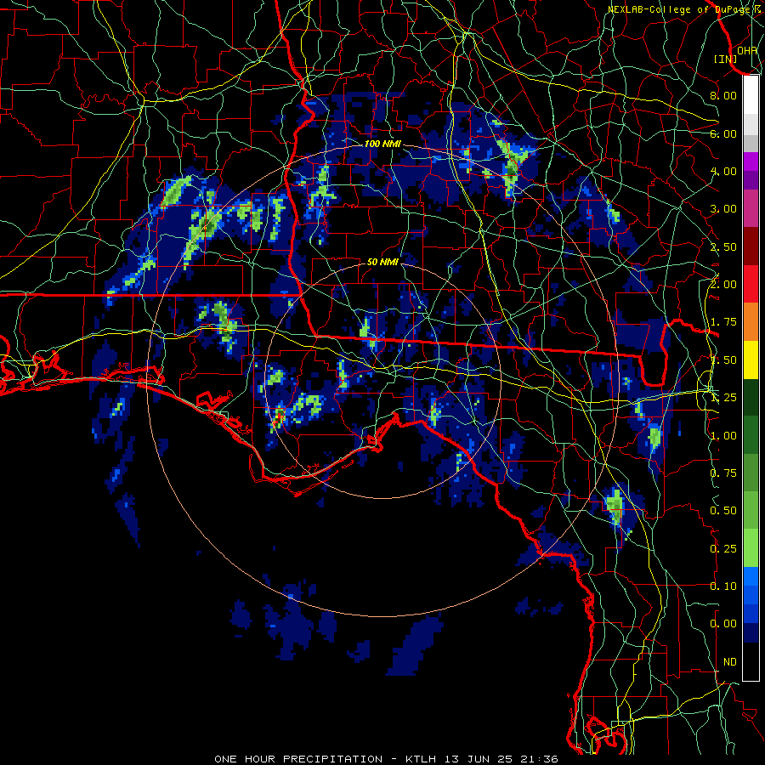
Task: Select the bright magenta legend swatch
Action: pyautogui.click(x=751, y=161)
